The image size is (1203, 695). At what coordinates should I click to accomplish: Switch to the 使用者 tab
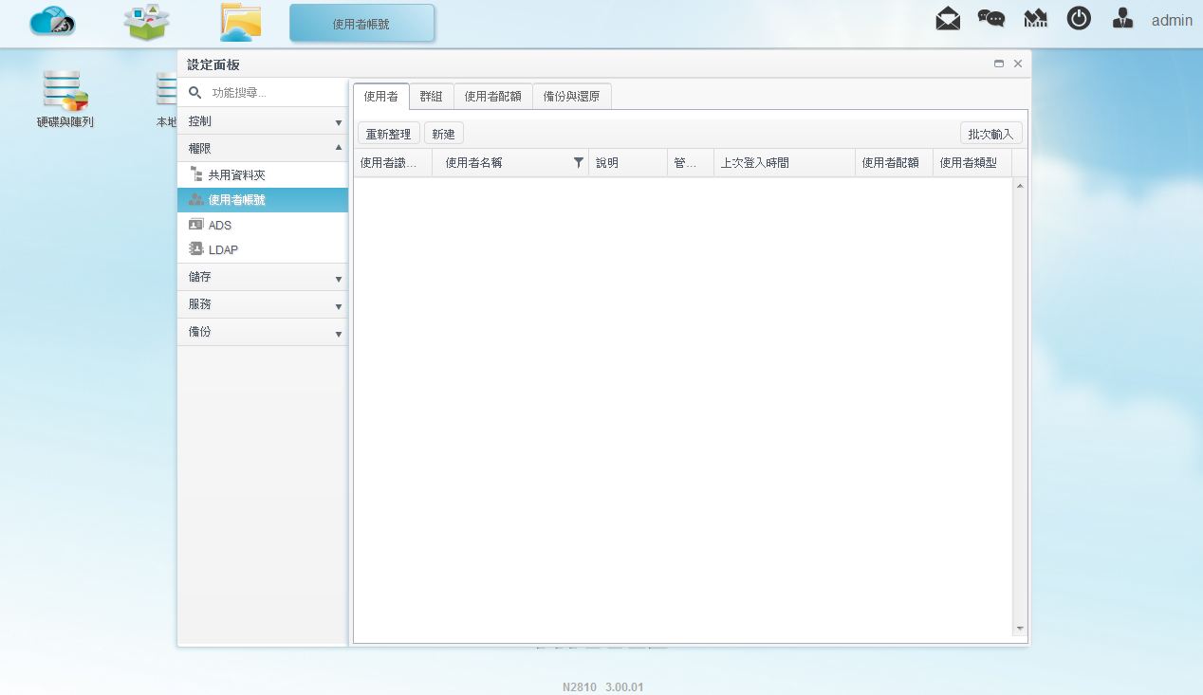(x=381, y=97)
